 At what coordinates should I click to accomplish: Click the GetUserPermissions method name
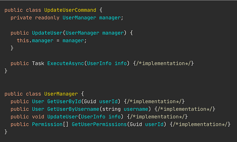click(x=99, y=124)
